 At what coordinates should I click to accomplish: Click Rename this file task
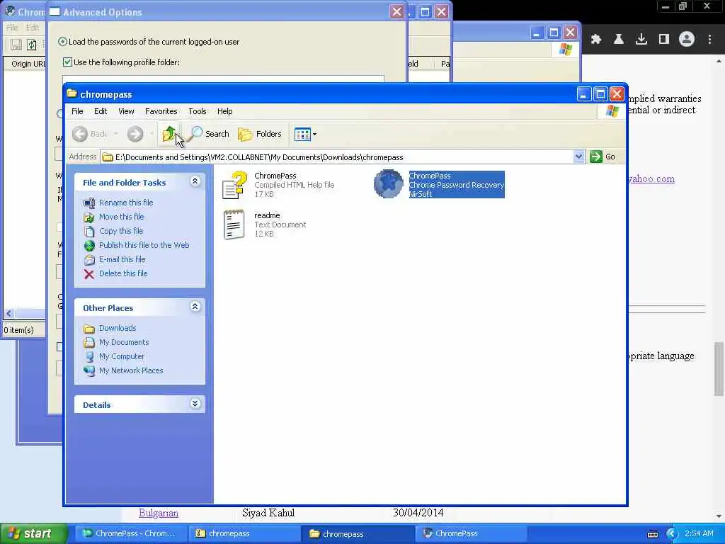(126, 203)
